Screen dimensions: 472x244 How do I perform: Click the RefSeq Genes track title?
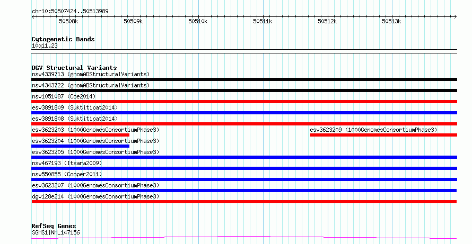pyautogui.click(x=54, y=226)
